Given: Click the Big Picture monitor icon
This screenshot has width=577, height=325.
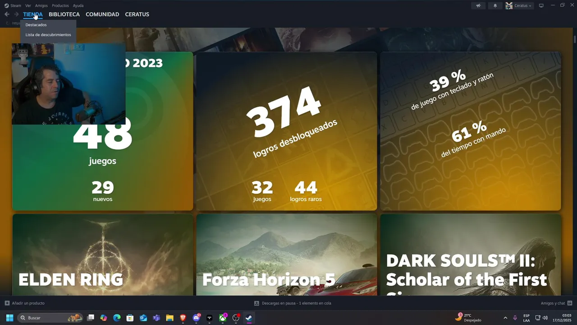Looking at the screenshot, I should click(x=541, y=5).
